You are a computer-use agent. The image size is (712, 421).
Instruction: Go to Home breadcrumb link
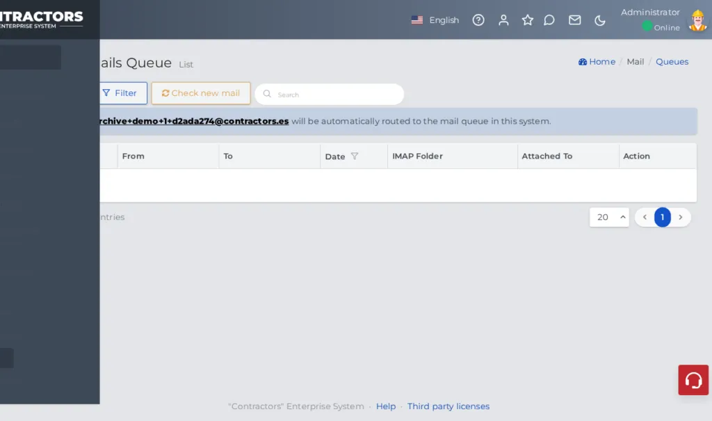[597, 62]
